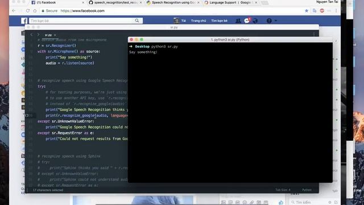Image resolution: width=364 pixels, height=205 pixels.
Task: Click Tài profile link
Action: point(184,20)
